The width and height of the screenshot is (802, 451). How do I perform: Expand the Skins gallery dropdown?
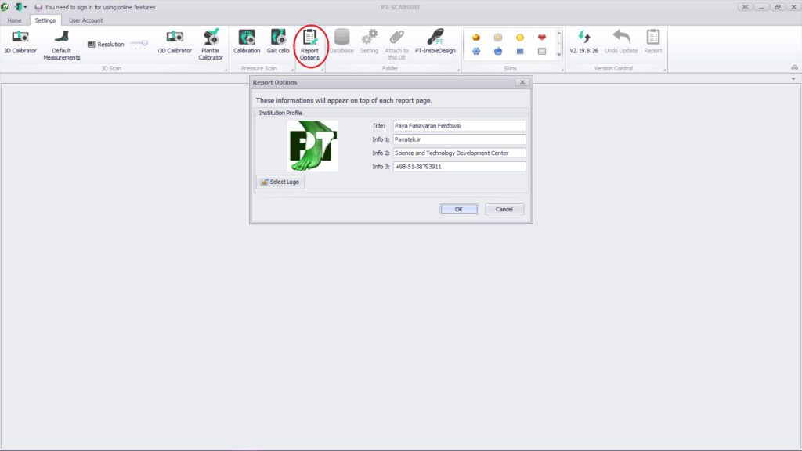558,54
